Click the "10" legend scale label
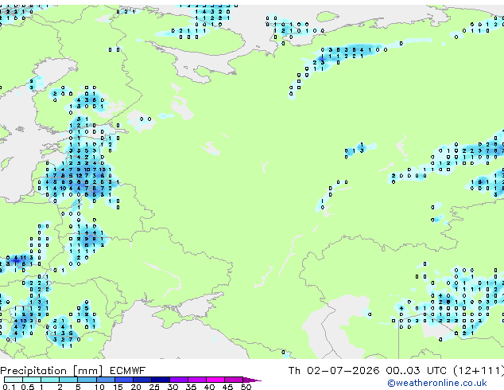 (99, 387)
